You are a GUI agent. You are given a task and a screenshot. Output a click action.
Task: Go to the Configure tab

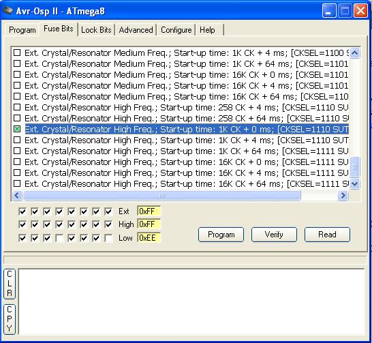tap(176, 30)
